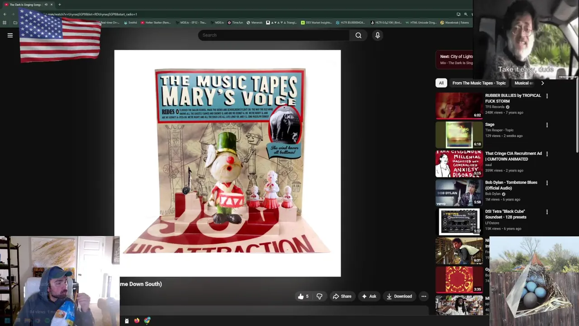
Task: Open the HTML Unicode Ding bookmark
Action: tap(421, 23)
